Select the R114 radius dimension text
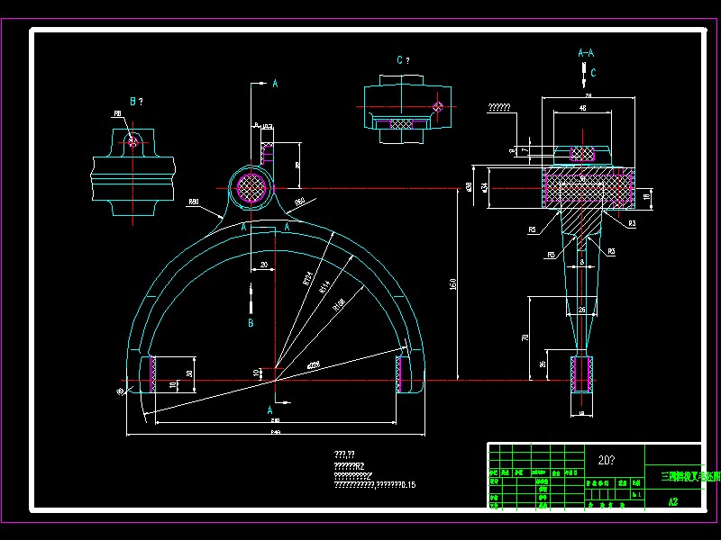Image resolution: width=721 pixels, height=540 pixels. (x=324, y=286)
